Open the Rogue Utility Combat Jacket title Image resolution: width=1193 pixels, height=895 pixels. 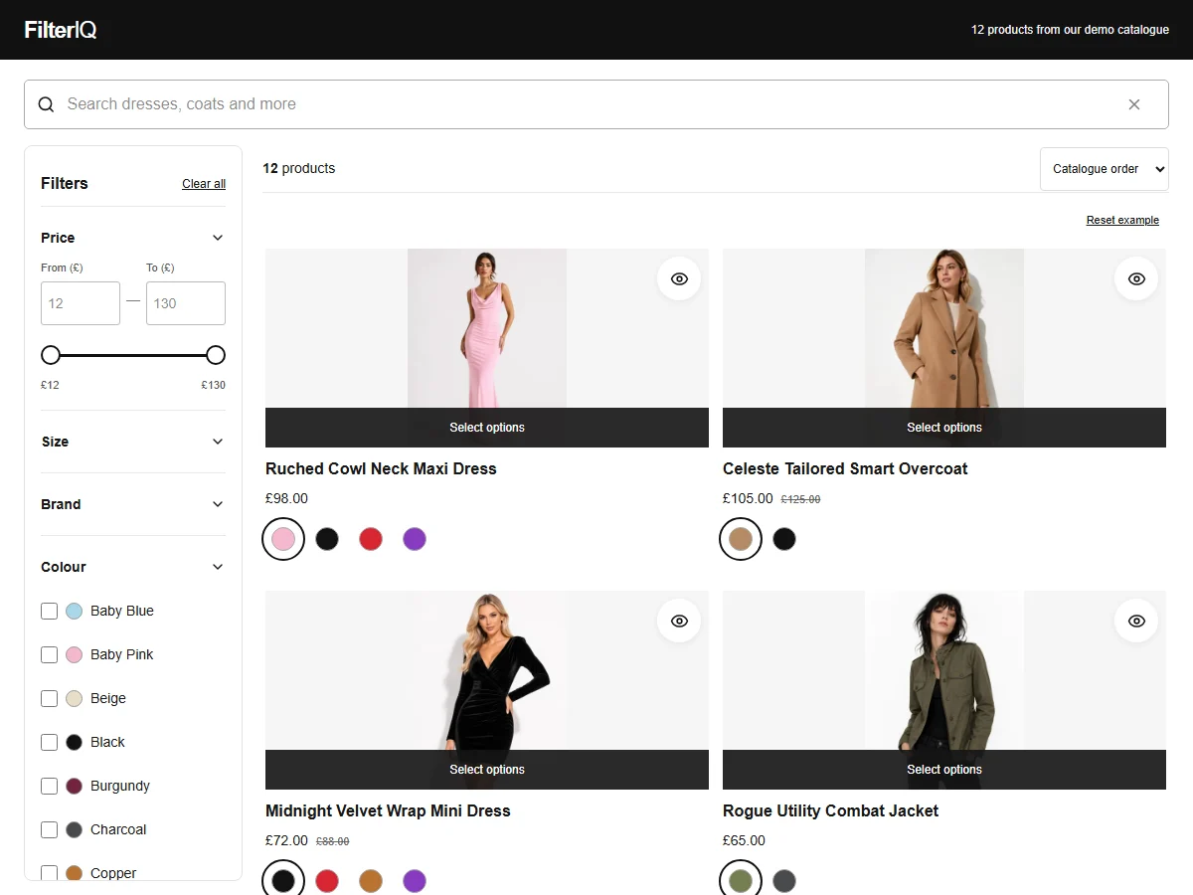(831, 810)
